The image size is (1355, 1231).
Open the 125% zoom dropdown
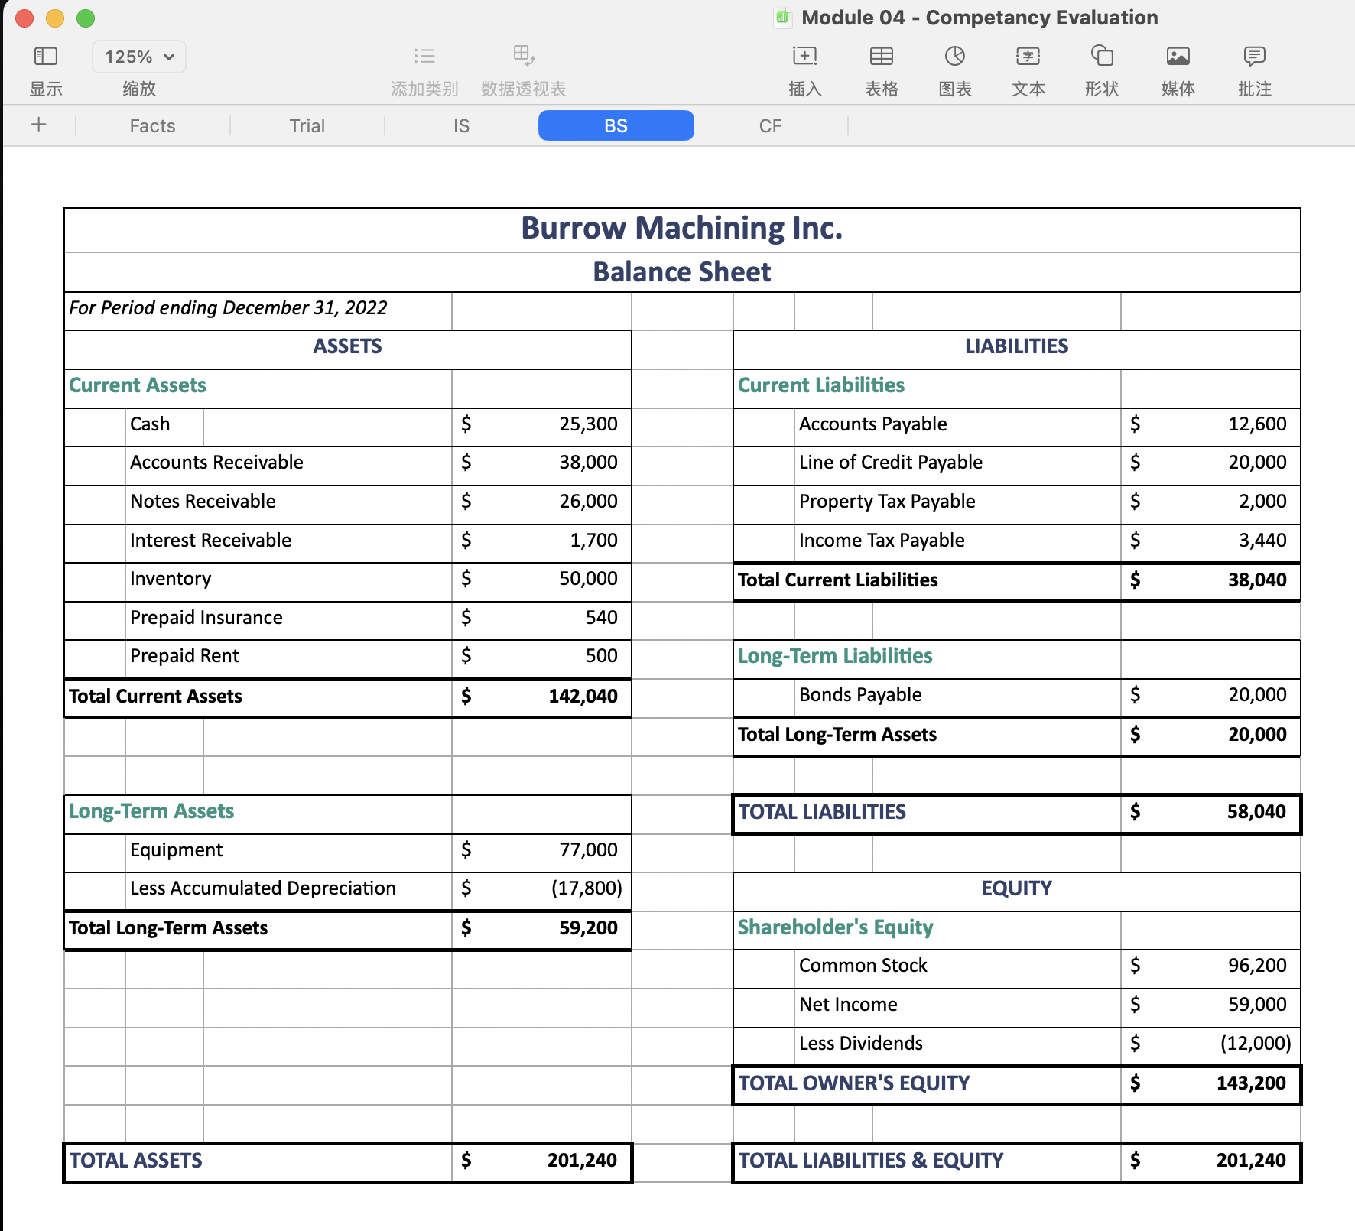[139, 57]
